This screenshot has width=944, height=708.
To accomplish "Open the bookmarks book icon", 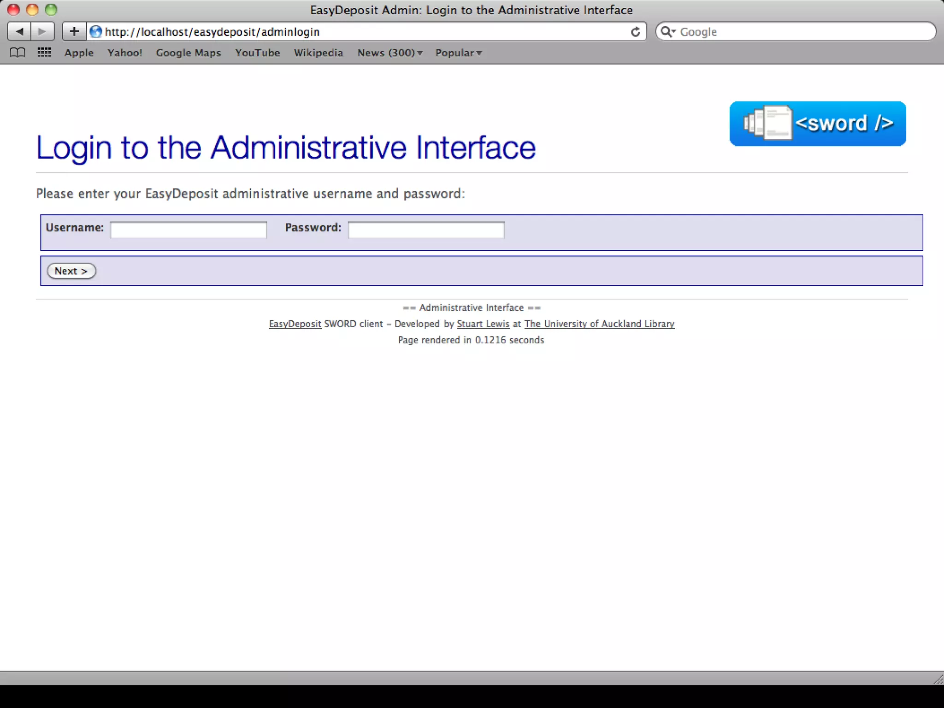I will click(18, 53).
